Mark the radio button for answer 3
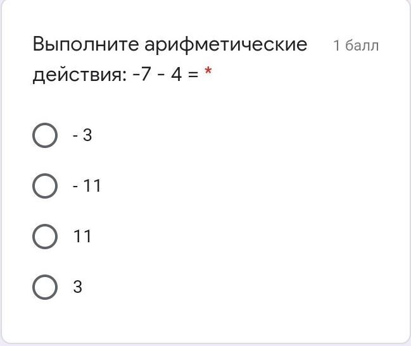The height and width of the screenshot is (346, 411). pos(45,287)
